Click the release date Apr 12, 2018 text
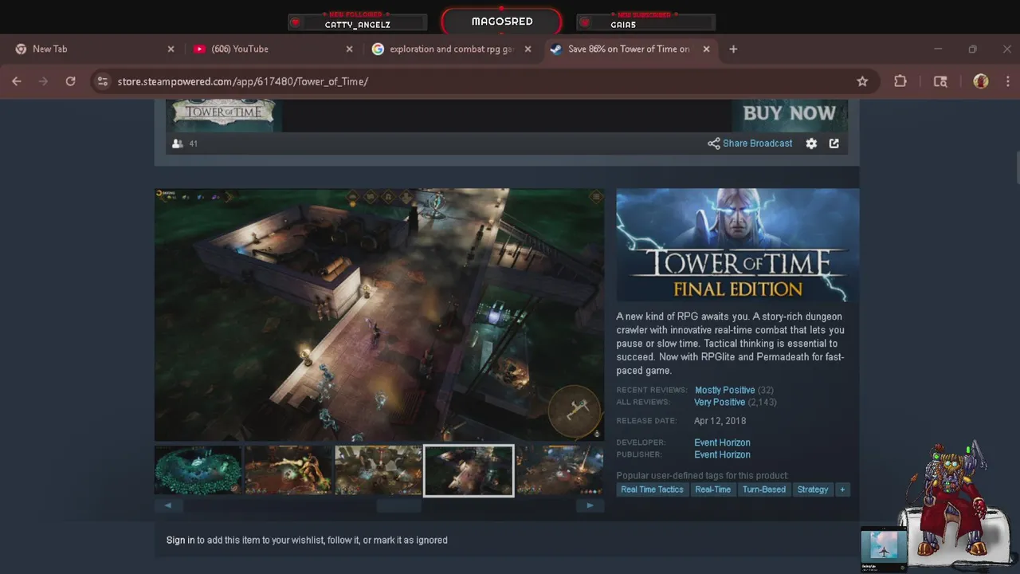Viewport: 1020px width, 574px height. [x=720, y=420]
